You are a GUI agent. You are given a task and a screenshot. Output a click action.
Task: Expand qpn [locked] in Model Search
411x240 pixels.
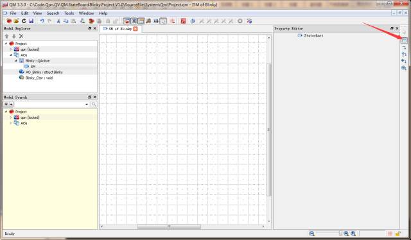(x=11, y=117)
